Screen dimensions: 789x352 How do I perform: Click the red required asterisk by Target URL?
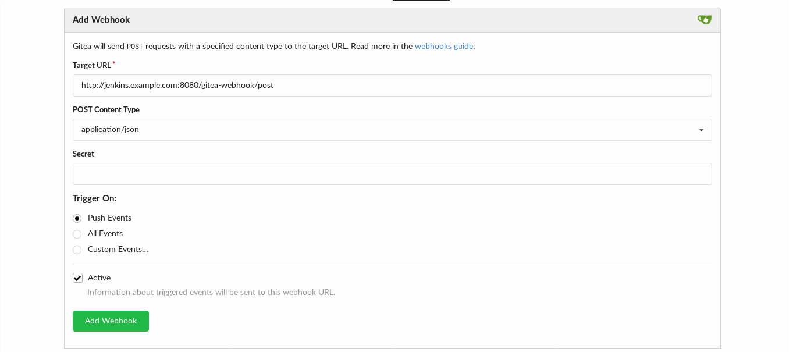tap(114, 63)
